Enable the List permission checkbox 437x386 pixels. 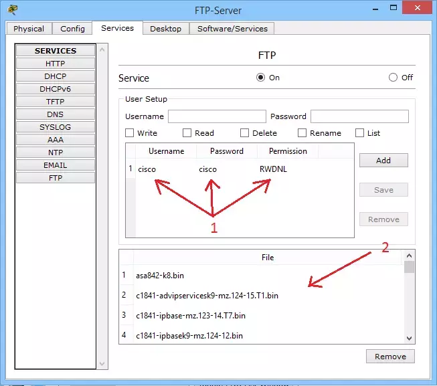point(359,133)
